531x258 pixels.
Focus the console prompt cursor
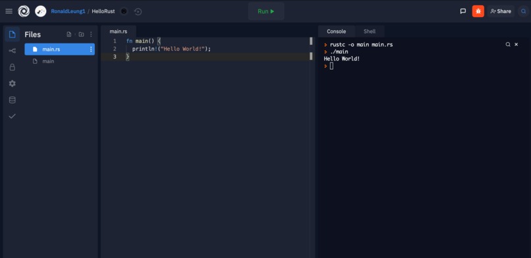(331, 66)
